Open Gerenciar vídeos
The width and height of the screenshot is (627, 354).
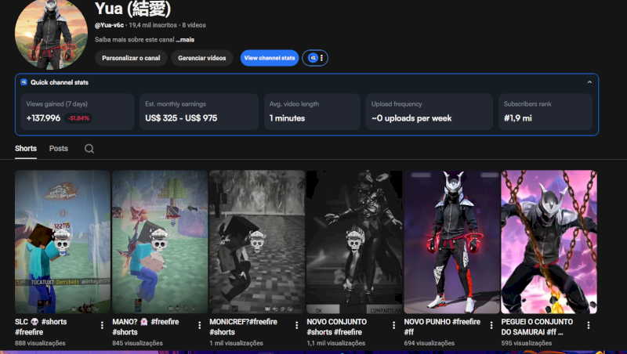click(202, 58)
